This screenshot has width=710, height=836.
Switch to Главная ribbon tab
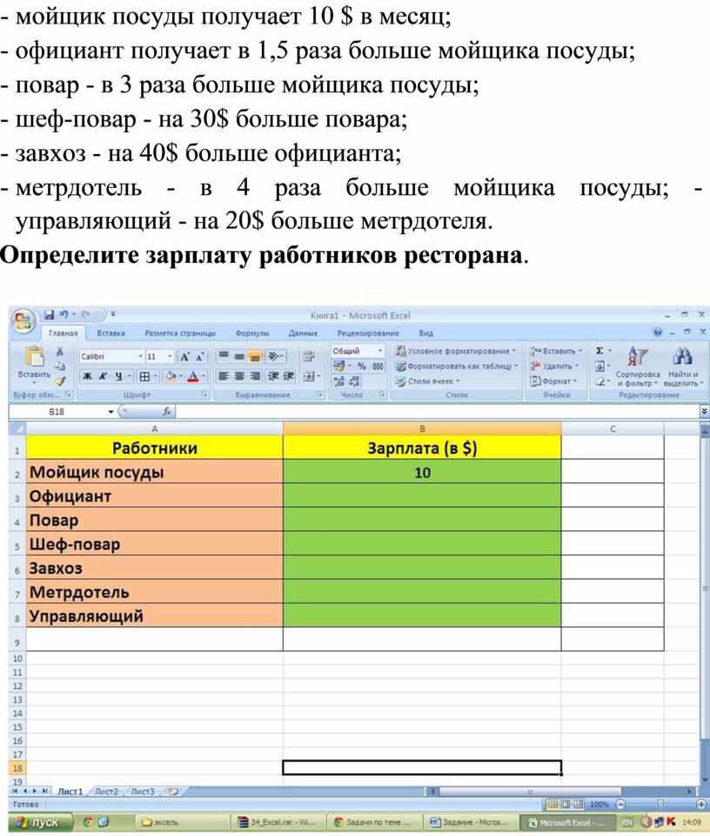(64, 334)
